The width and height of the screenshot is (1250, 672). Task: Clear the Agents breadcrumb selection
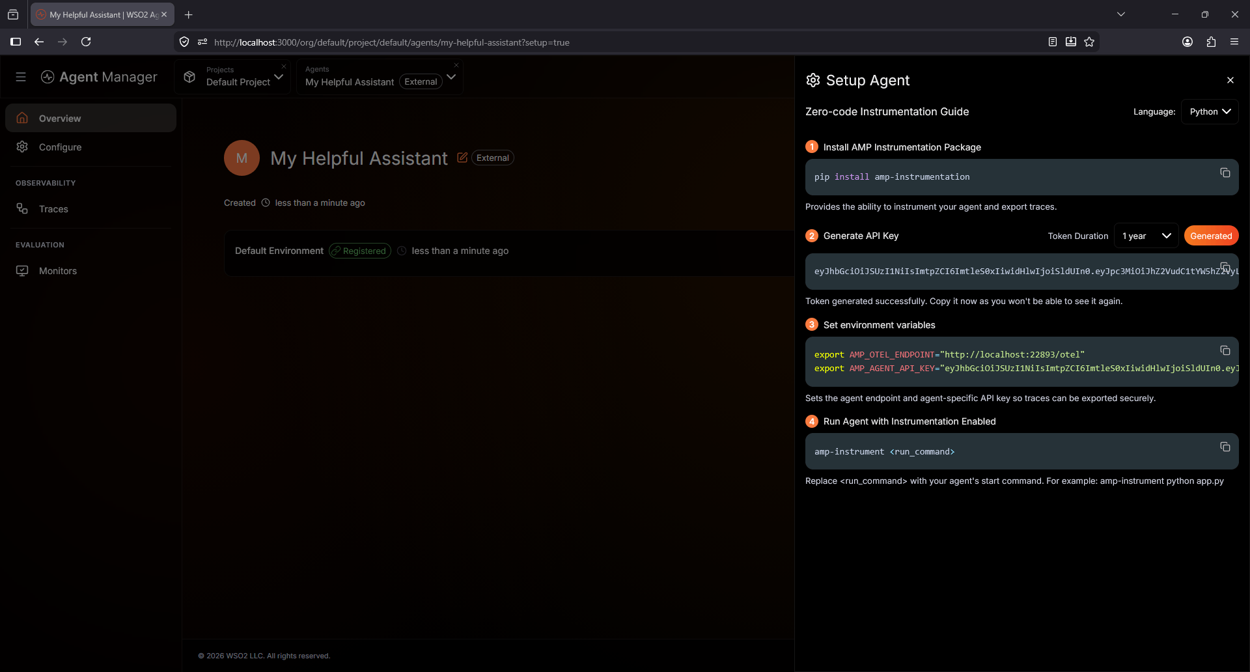coord(456,65)
